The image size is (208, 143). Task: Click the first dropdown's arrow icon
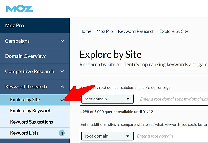click(128, 99)
